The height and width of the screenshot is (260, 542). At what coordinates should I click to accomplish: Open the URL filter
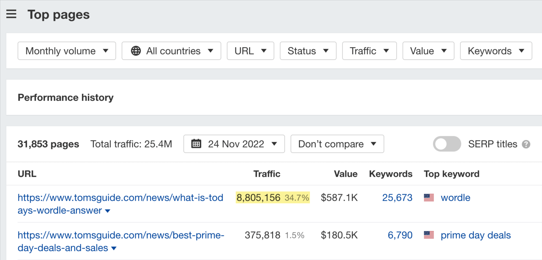pyautogui.click(x=250, y=51)
